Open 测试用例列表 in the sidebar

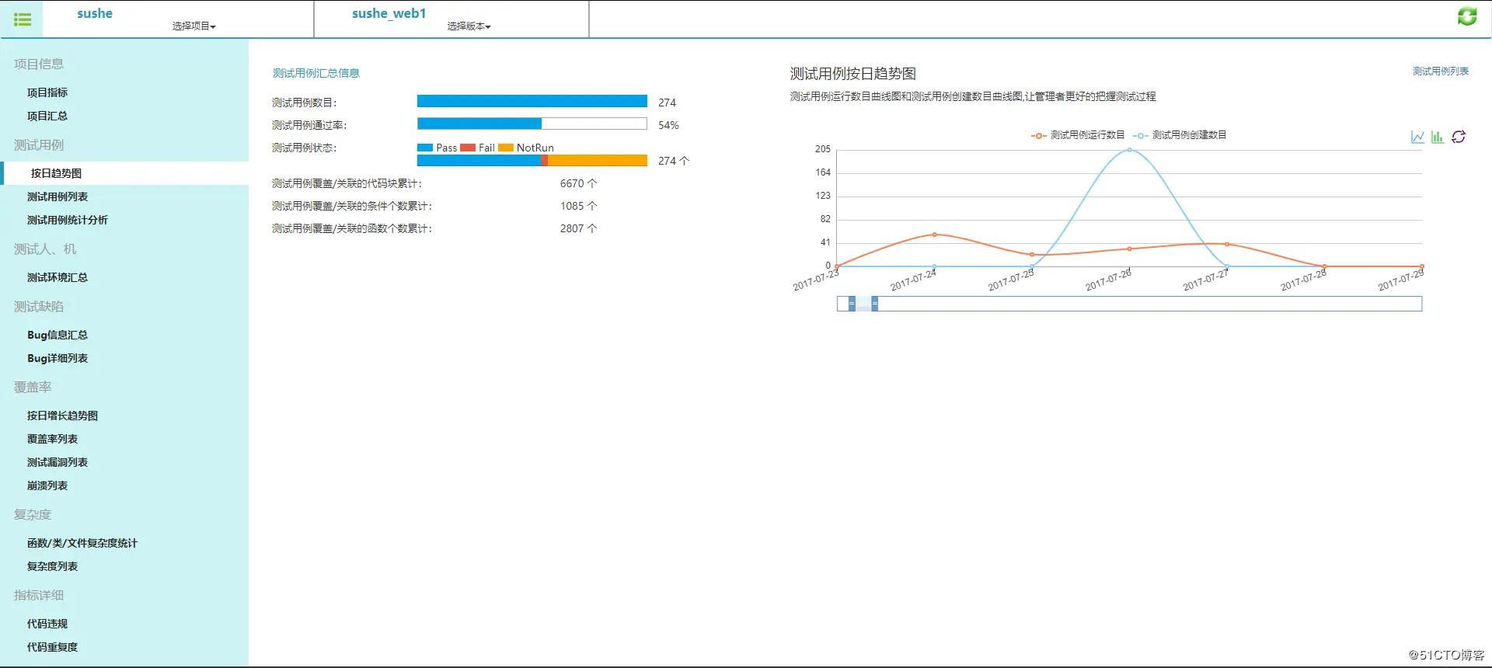58,197
